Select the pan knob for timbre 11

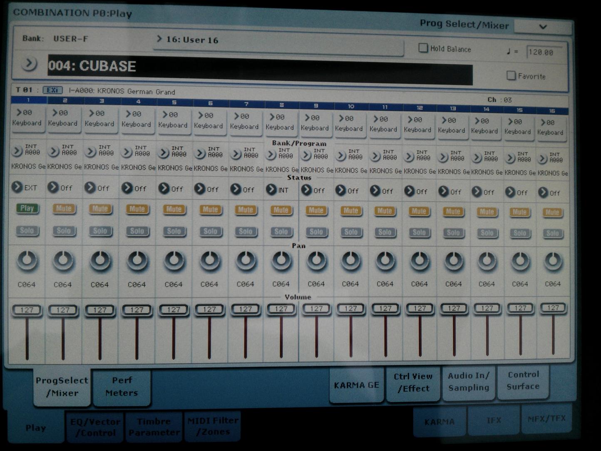386,261
